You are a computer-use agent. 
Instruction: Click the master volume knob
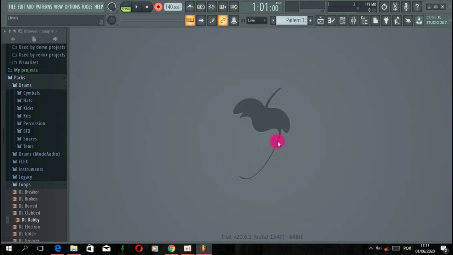112,7
